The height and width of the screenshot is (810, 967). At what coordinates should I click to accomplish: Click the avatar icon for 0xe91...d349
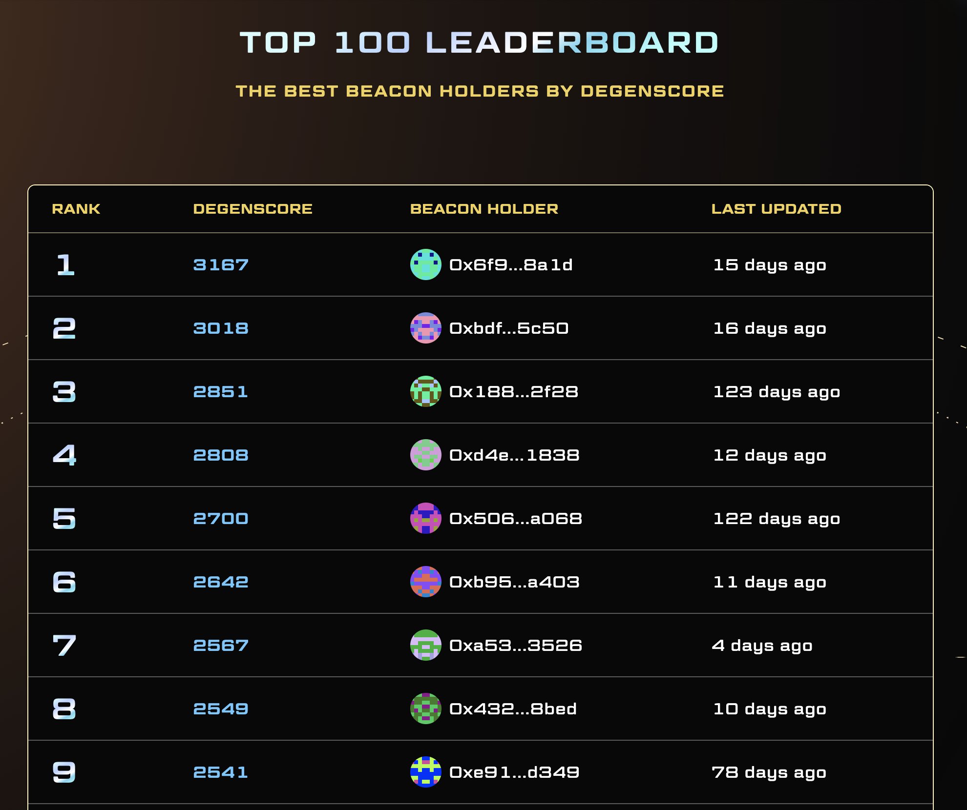pyautogui.click(x=425, y=772)
